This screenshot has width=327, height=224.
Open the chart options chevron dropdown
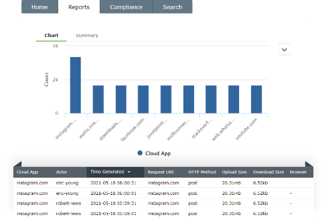coord(284,49)
